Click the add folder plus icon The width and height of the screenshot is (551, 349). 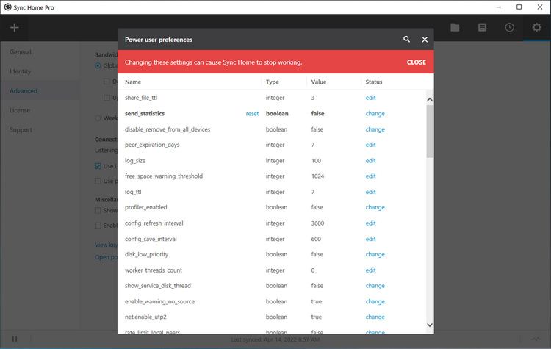click(14, 28)
